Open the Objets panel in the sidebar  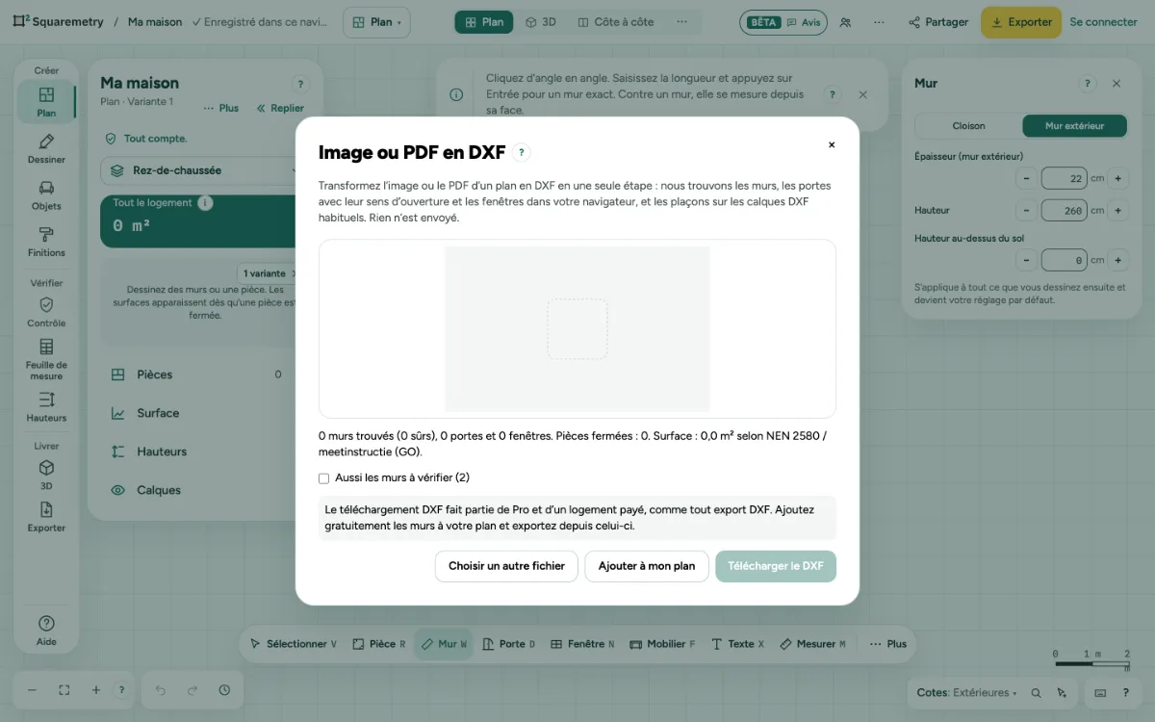click(x=46, y=194)
